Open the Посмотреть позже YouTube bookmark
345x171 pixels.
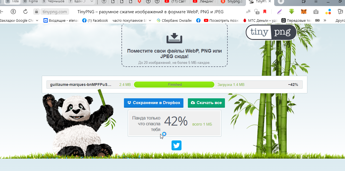tap(221, 20)
